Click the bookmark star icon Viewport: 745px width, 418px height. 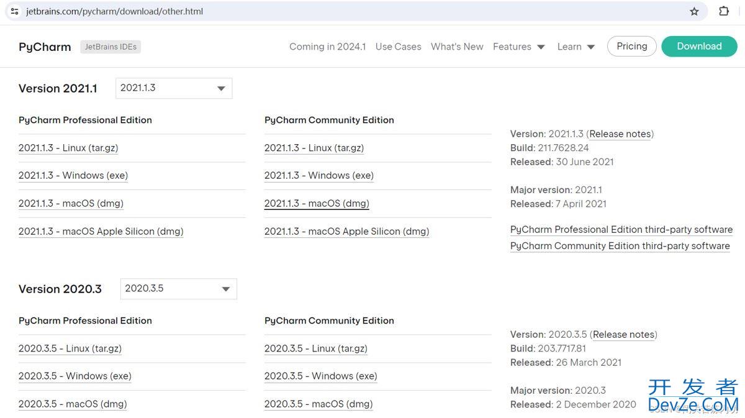pyautogui.click(x=694, y=11)
